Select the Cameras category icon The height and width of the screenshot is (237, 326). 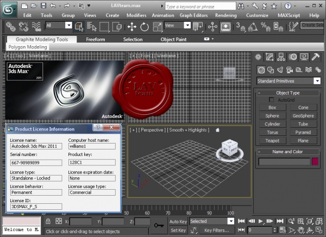[x=290, y=70]
